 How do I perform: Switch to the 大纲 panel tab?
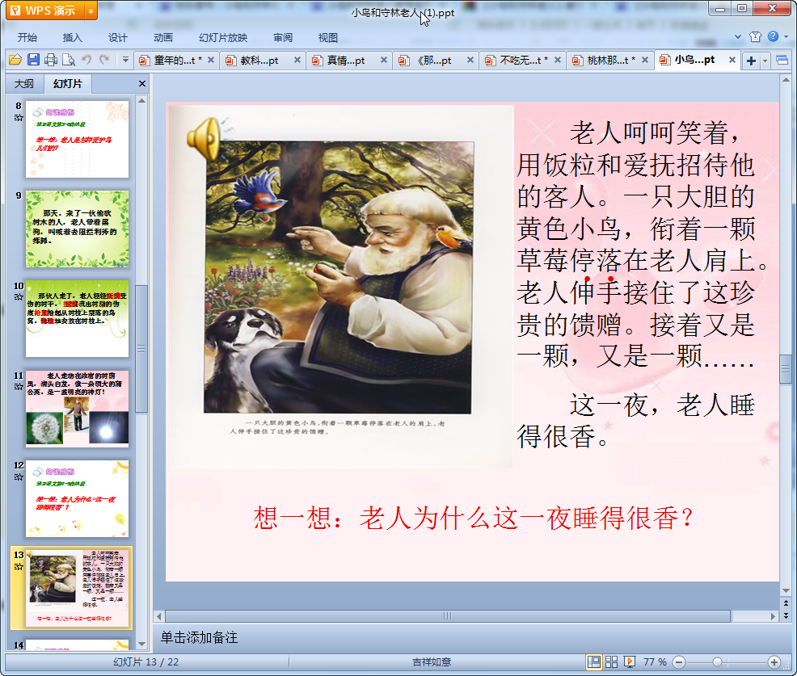[x=24, y=84]
